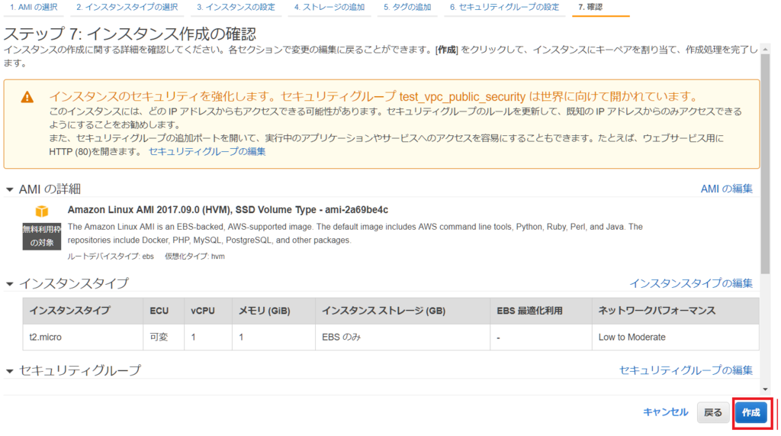The width and height of the screenshot is (781, 436).
Task: Go to step 4. ストレージの追加
Action: coord(329,8)
